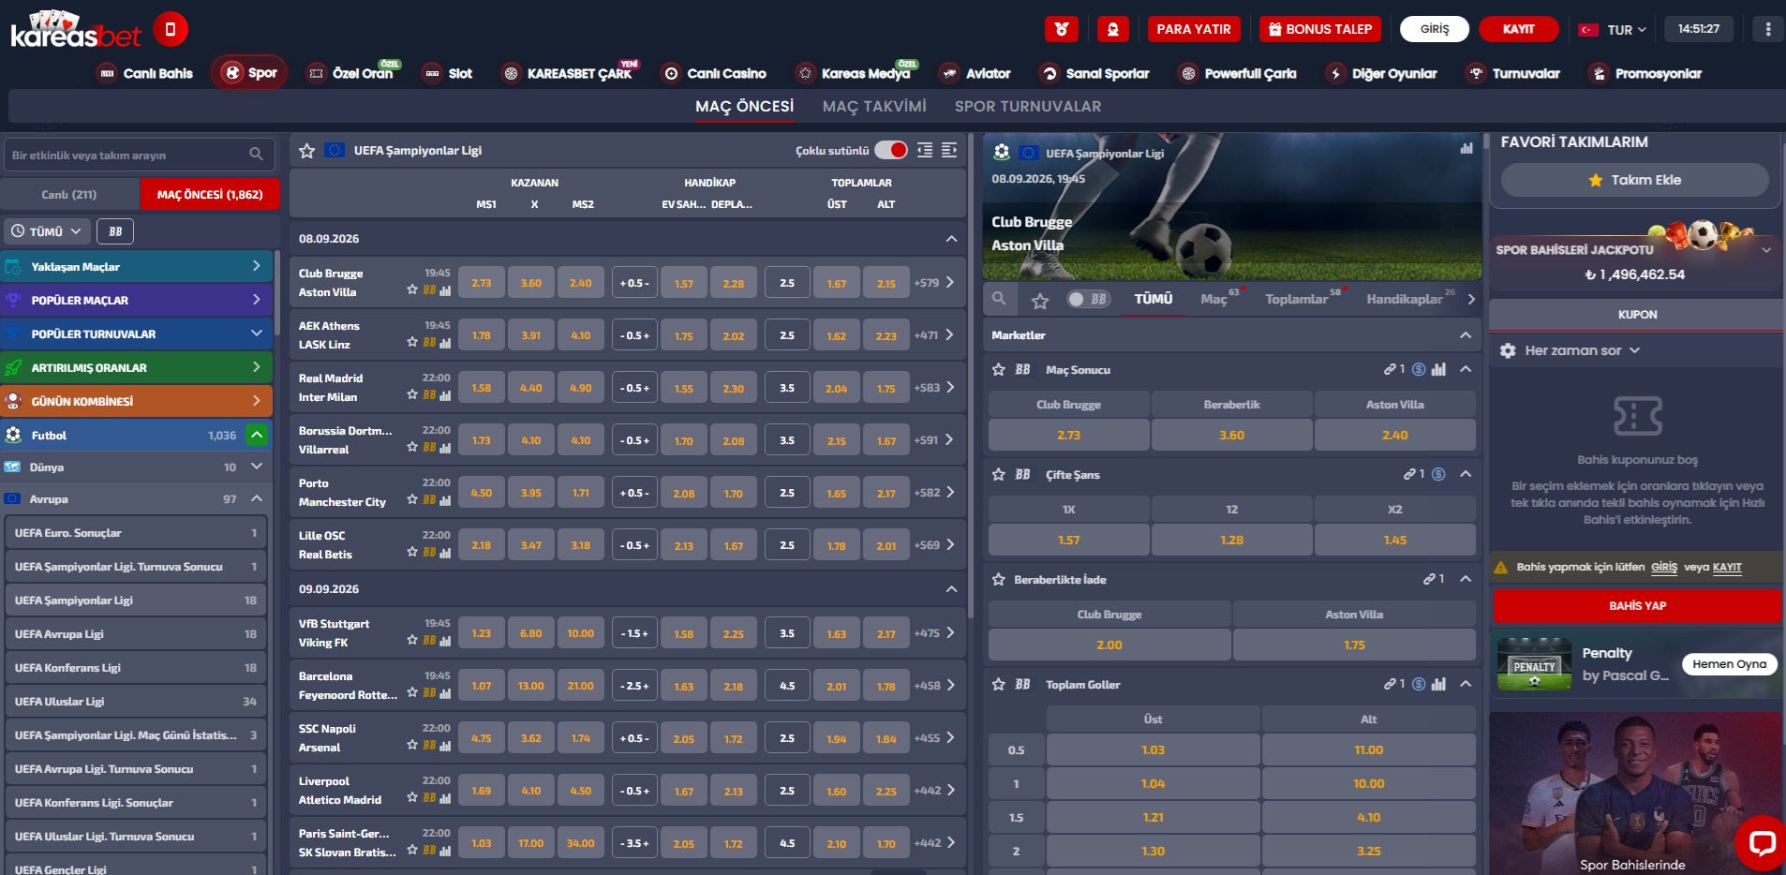This screenshot has height=875, width=1786.
Task: Click the red icon left of PARA YATIR
Action: [x=1113, y=29]
